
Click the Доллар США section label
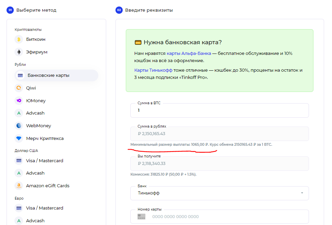(26, 151)
